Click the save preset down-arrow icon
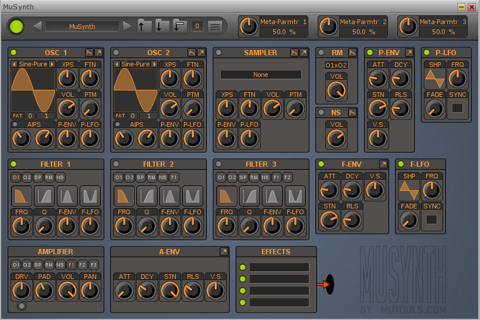Screen dimensions: 480x320 tap(161, 26)
